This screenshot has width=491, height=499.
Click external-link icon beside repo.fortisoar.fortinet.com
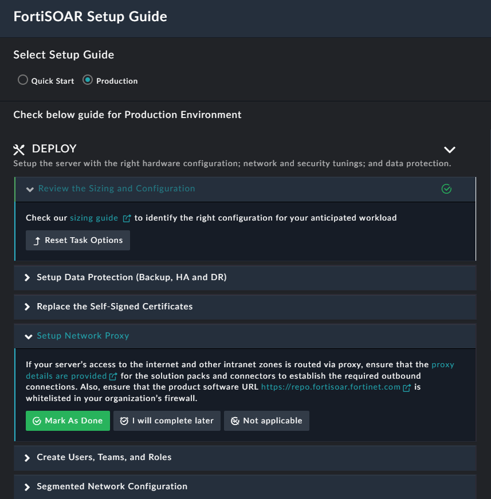click(x=406, y=387)
